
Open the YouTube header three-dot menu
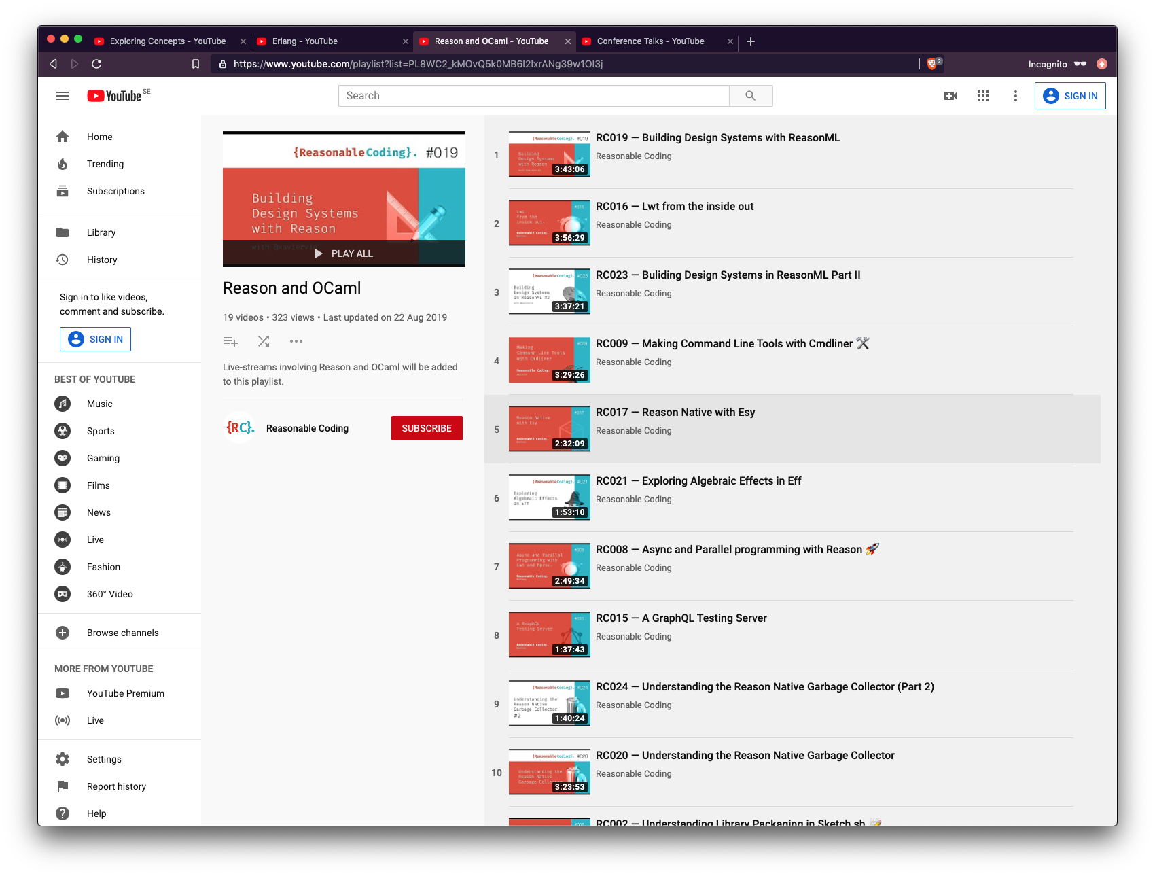tap(1015, 96)
